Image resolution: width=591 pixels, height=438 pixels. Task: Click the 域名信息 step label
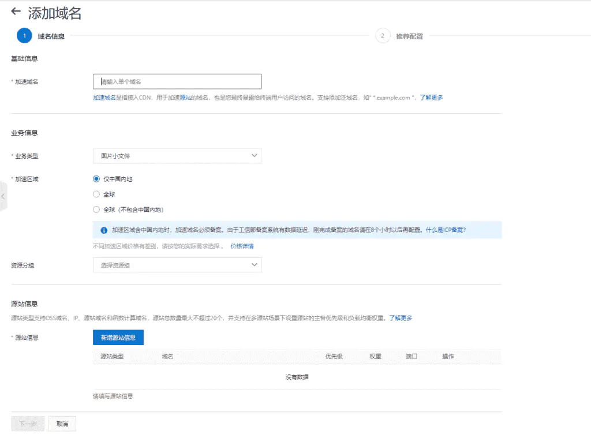click(x=51, y=36)
